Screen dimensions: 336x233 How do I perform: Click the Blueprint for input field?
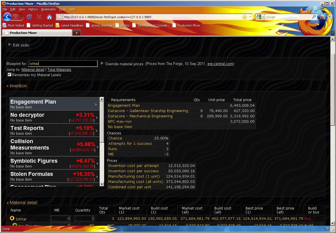point(63,64)
